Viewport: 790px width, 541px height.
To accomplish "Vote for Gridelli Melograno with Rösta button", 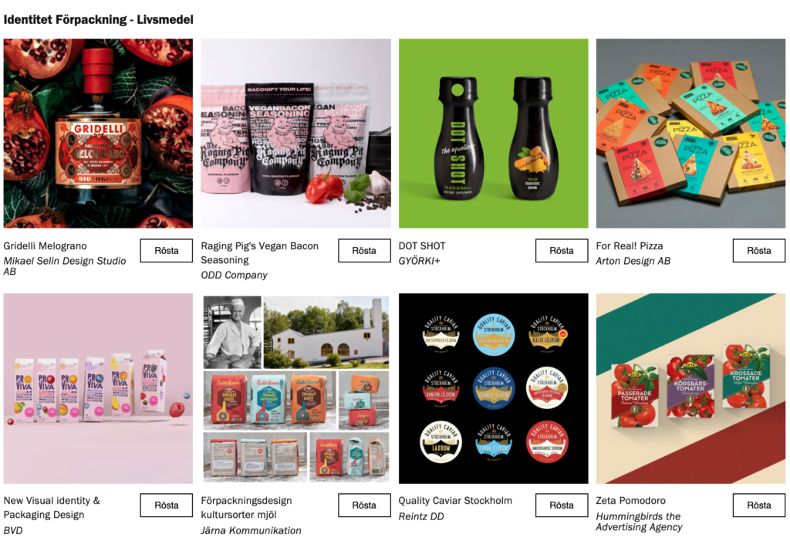I will coord(167,251).
